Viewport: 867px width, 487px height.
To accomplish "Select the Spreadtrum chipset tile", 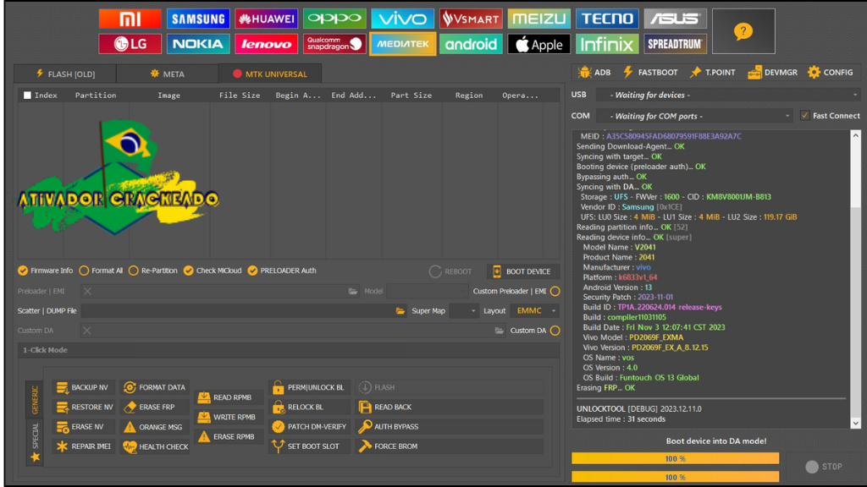I will 675,44.
